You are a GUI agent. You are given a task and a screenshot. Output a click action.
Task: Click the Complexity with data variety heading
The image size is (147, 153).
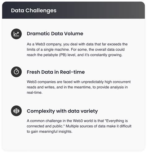coord(62,111)
